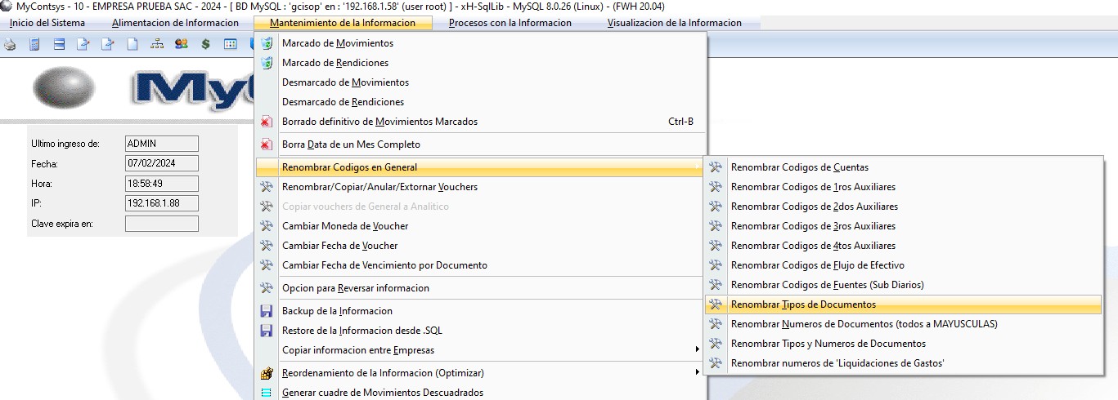Click the calendar grid toolbar icon
1118x400 pixels.
230,44
